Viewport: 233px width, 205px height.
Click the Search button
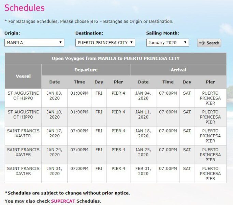tap(209, 43)
